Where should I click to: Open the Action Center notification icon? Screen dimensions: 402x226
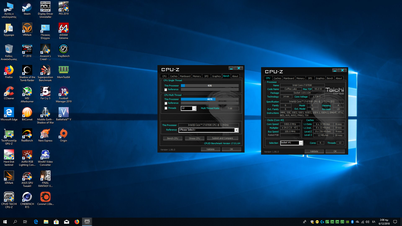coord(396,222)
